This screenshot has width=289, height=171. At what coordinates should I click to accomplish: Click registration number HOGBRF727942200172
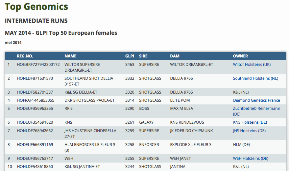(38, 65)
